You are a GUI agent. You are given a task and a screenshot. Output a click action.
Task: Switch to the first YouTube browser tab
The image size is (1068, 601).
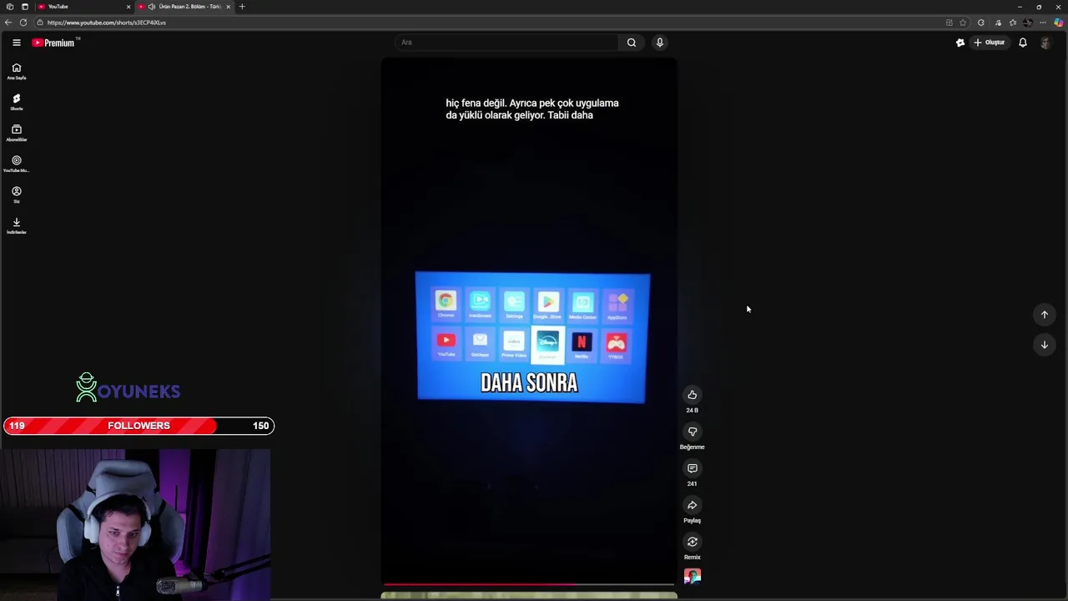click(83, 7)
